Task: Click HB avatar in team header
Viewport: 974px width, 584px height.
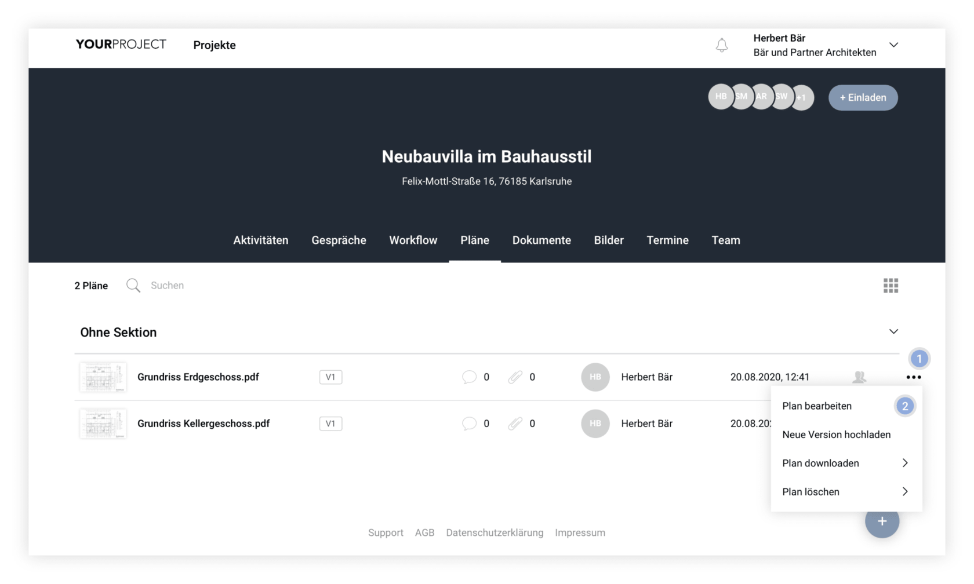Action: tap(721, 97)
